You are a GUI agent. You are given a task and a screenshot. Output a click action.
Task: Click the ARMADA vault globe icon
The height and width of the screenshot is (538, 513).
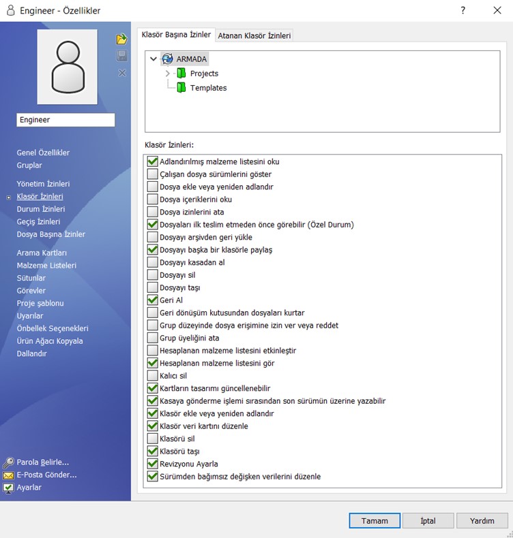click(x=167, y=59)
